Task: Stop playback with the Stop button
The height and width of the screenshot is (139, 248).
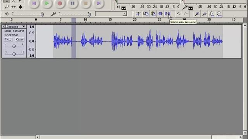Action: click(86, 3)
